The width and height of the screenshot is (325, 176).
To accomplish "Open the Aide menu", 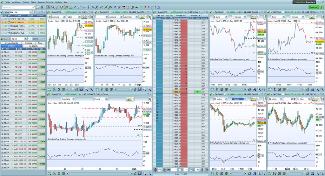I will 65,2.
